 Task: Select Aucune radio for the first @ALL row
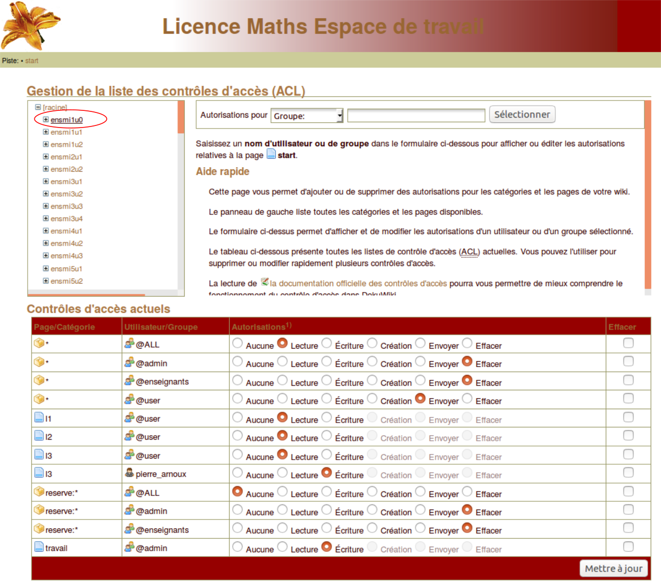click(237, 344)
